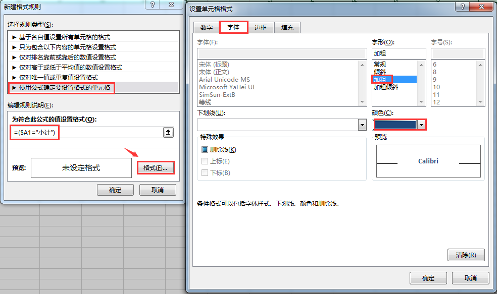The width and height of the screenshot is (497, 294).
Task: Toggle the 删除线 checkbox
Action: (205, 150)
